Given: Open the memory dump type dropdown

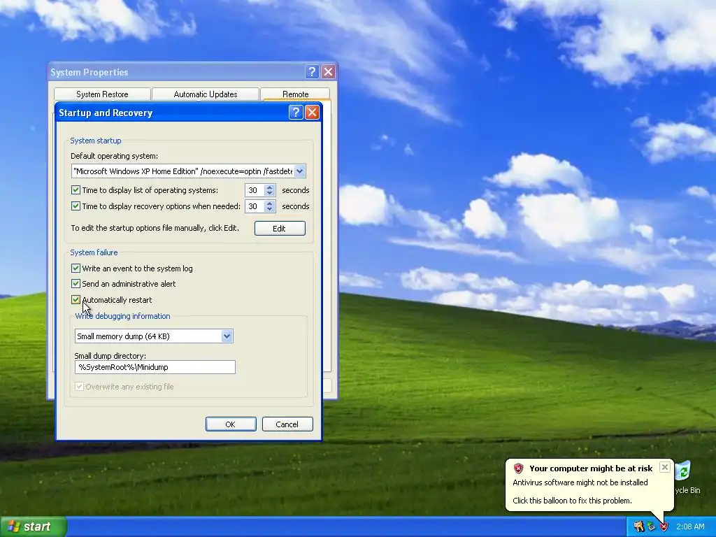Looking at the screenshot, I should [227, 336].
